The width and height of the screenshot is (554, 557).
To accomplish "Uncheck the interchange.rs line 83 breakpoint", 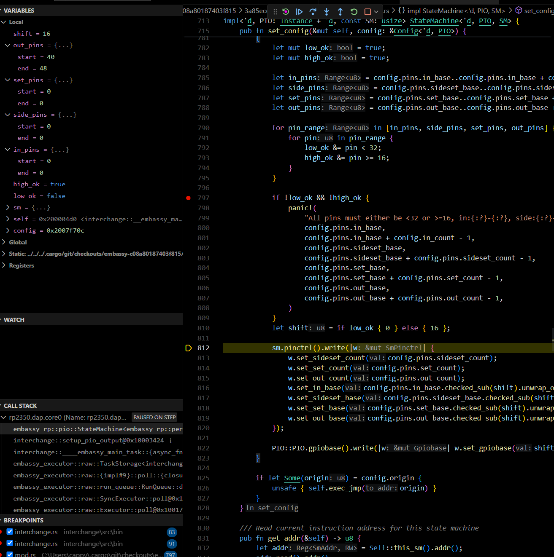I will coord(10,532).
